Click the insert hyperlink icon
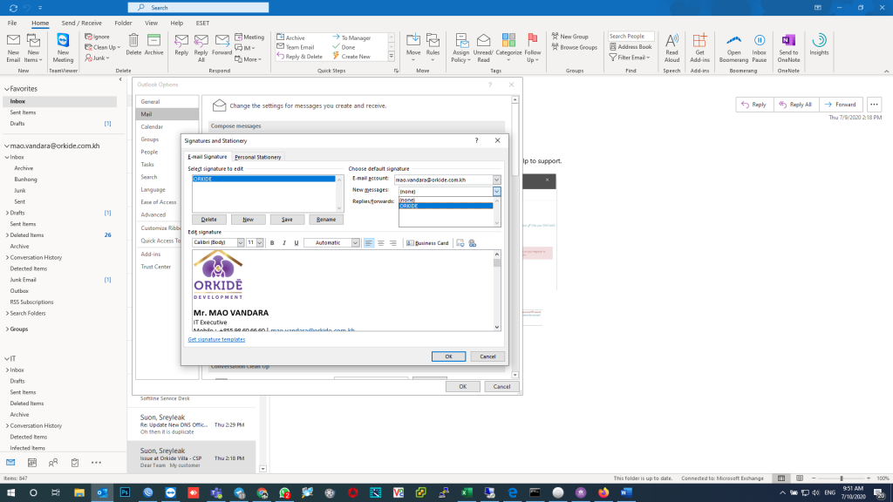The image size is (893, 502). pos(472,243)
